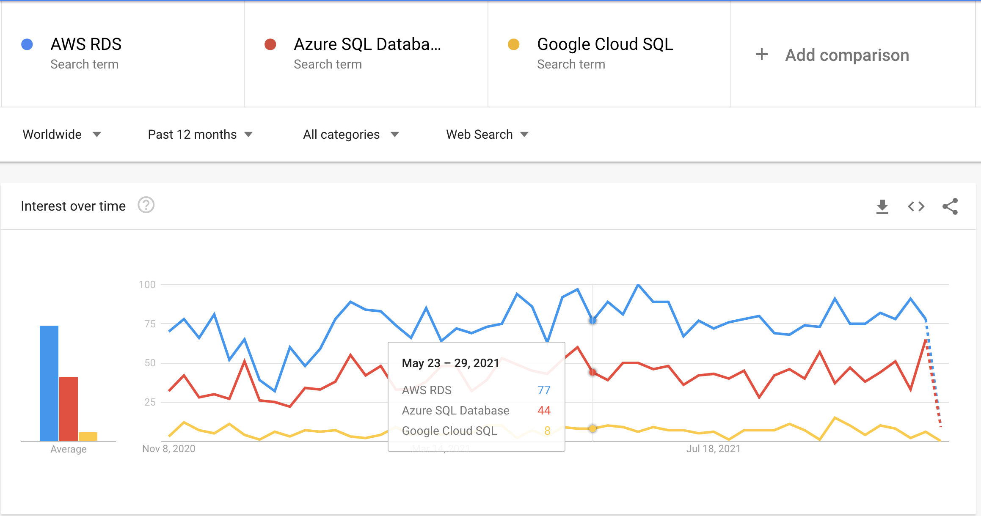Open the Interest over time help icon

pos(146,206)
